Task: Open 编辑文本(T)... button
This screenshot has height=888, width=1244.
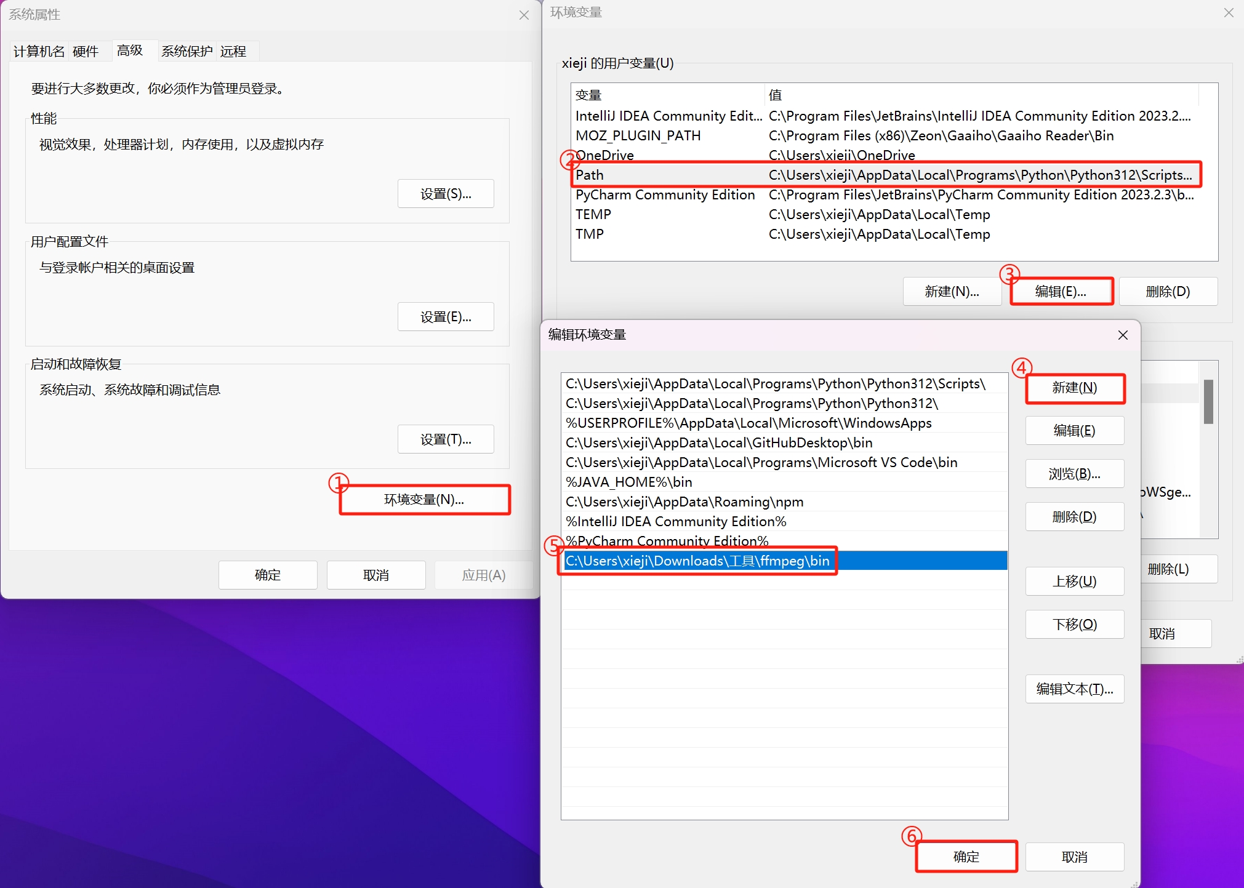Action: pos(1074,689)
